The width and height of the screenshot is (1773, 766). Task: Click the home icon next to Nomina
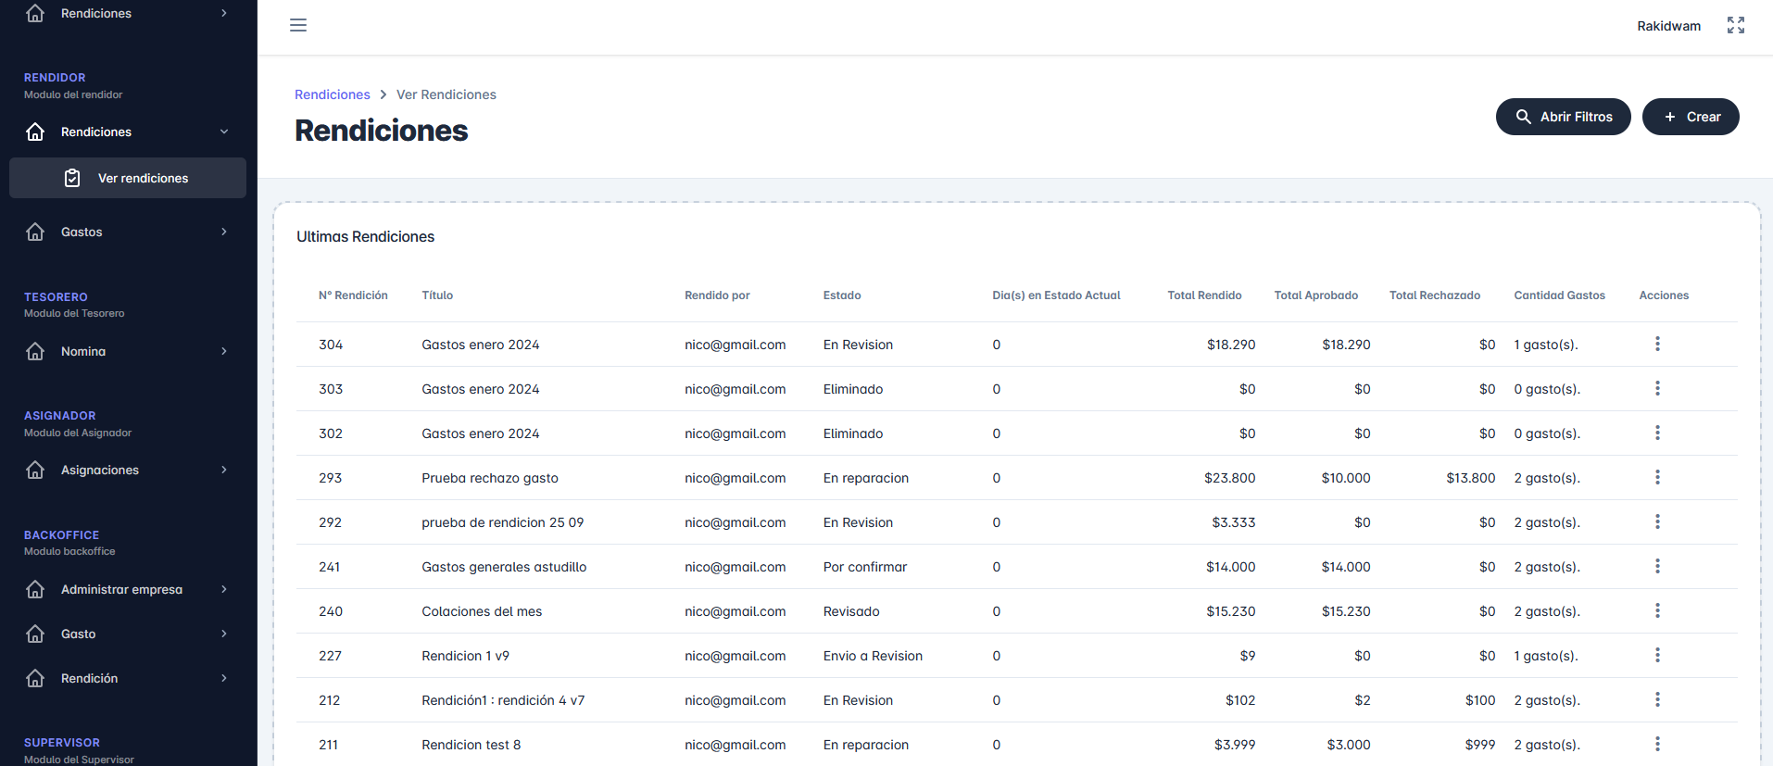coord(35,351)
